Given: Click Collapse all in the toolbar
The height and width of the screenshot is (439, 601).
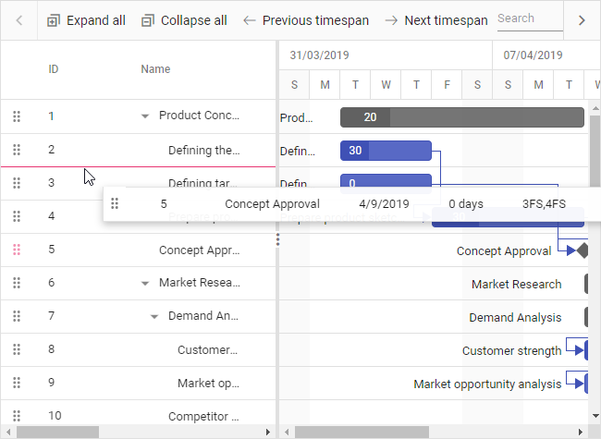Looking at the screenshot, I should coord(184,20).
